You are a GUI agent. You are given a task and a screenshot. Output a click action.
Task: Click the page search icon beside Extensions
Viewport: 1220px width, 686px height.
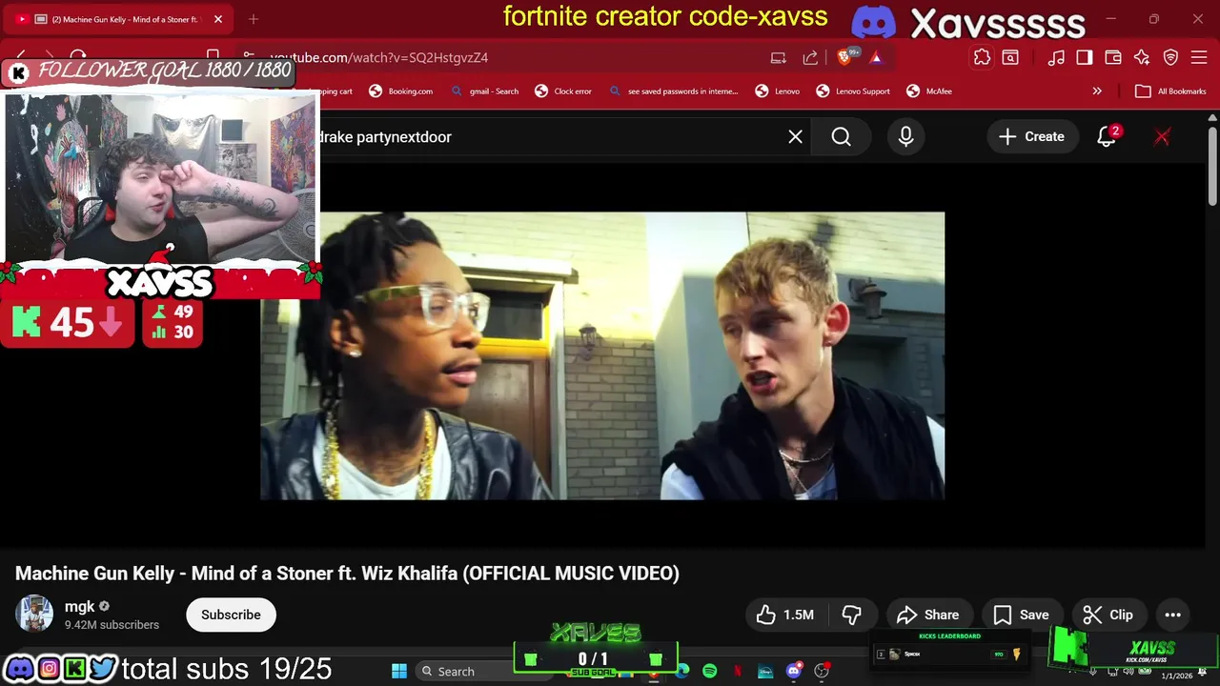(1010, 57)
